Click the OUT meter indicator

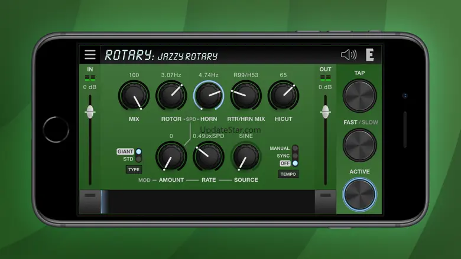[x=326, y=78]
